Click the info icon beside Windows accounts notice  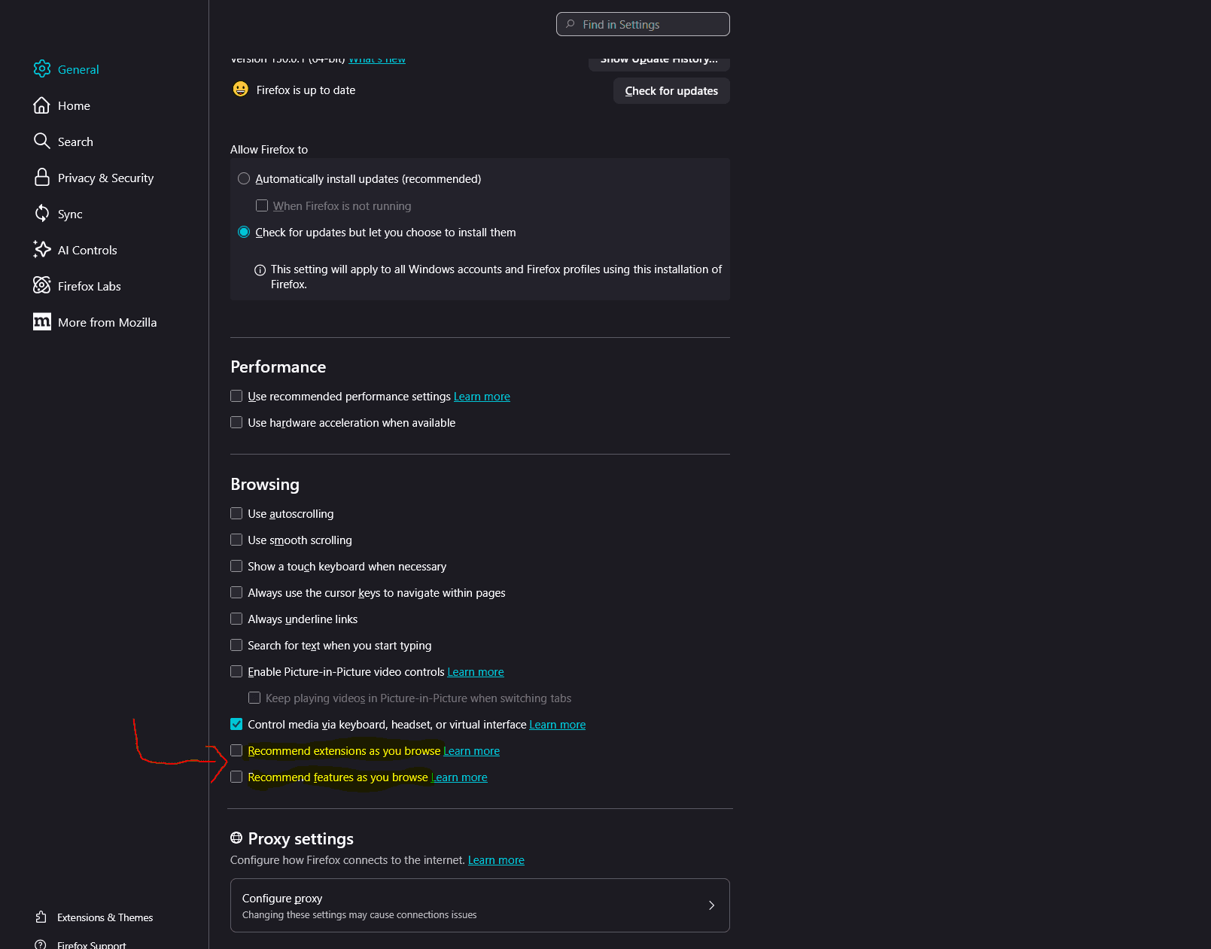point(260,270)
